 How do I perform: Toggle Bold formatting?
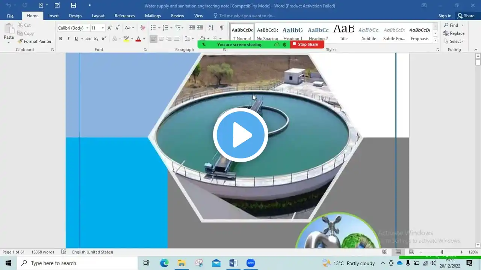[x=61, y=39]
